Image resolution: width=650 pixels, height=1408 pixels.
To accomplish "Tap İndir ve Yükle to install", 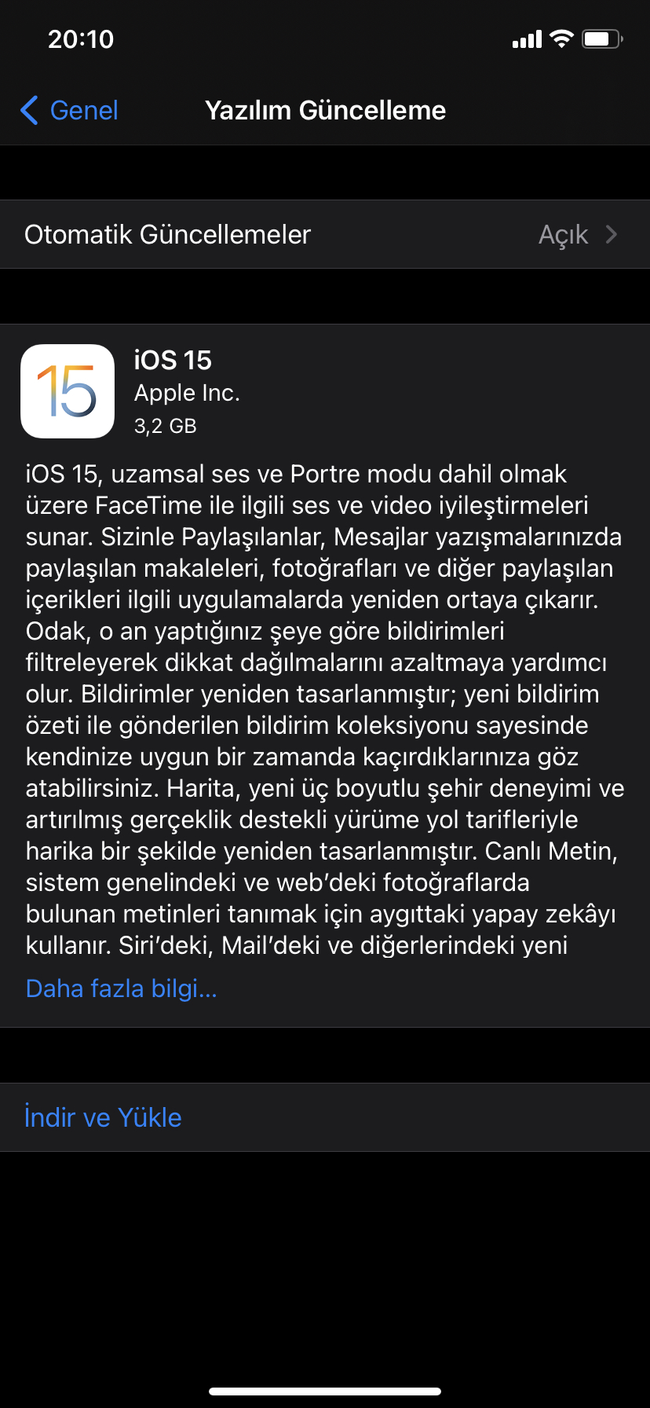I will click(103, 1117).
